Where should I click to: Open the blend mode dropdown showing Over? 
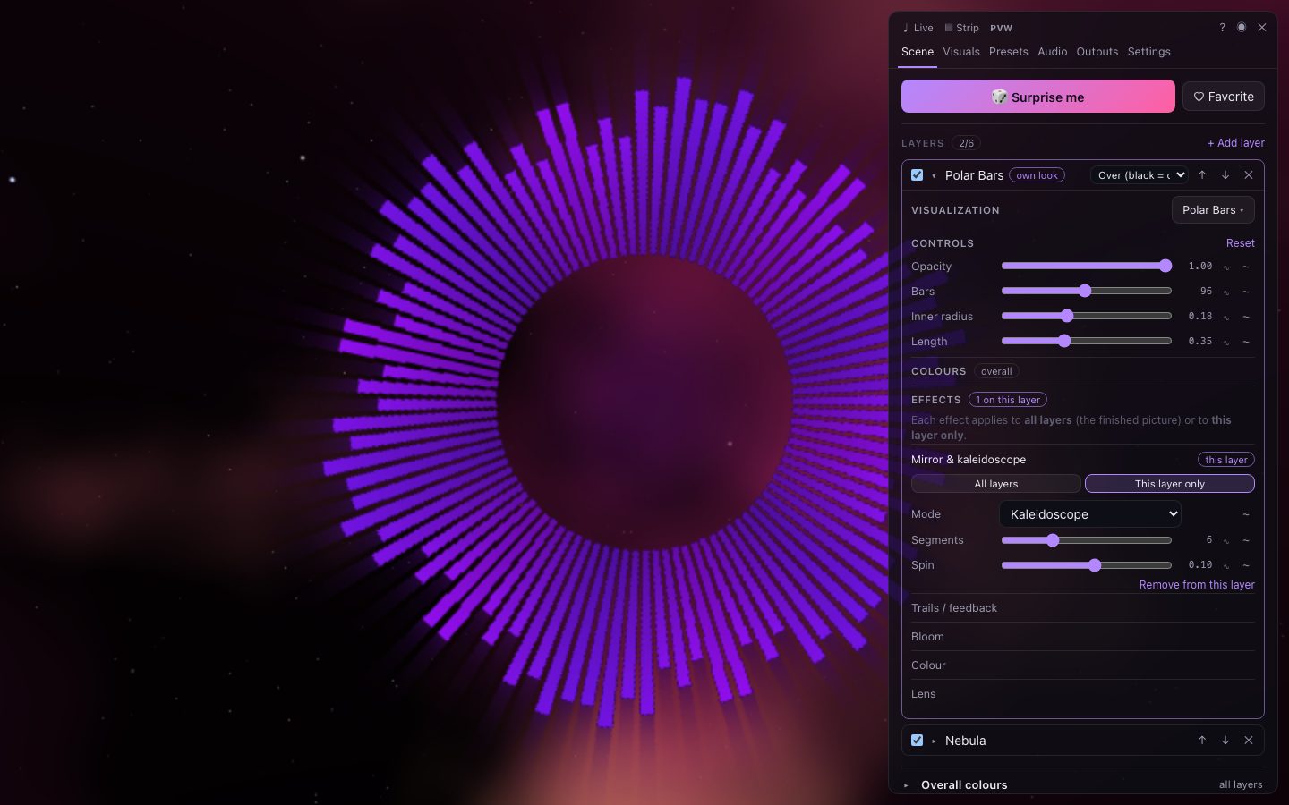(x=1140, y=175)
